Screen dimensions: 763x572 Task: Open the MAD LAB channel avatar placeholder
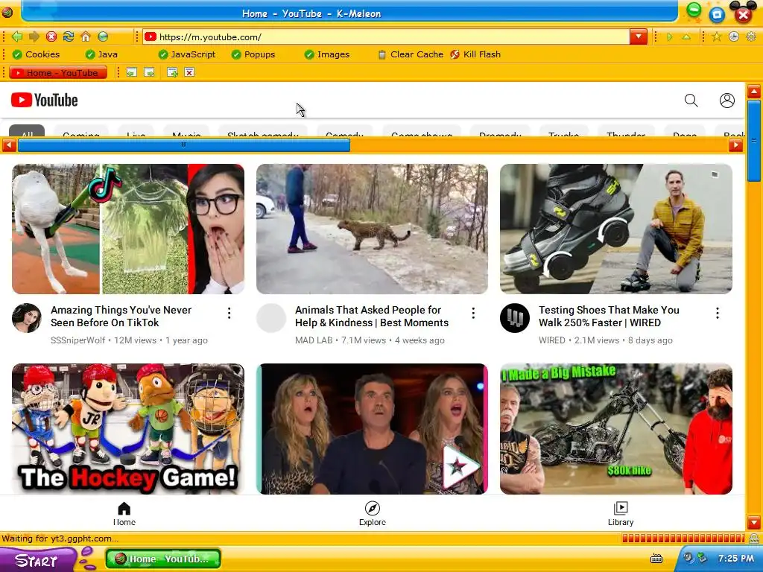point(271,317)
